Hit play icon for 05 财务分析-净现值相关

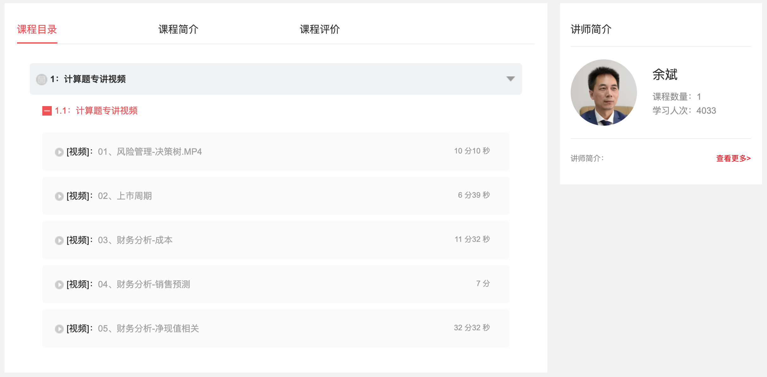[x=59, y=329]
